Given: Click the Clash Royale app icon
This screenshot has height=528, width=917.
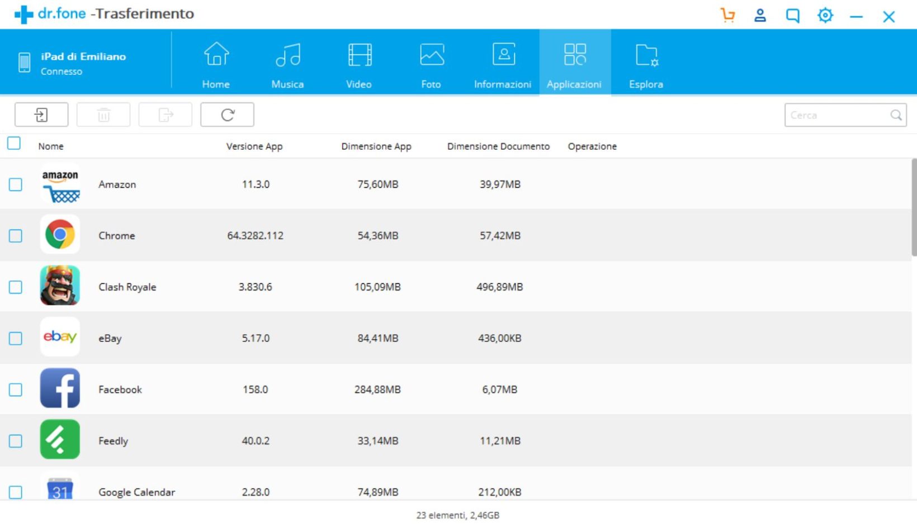Looking at the screenshot, I should 60,286.
